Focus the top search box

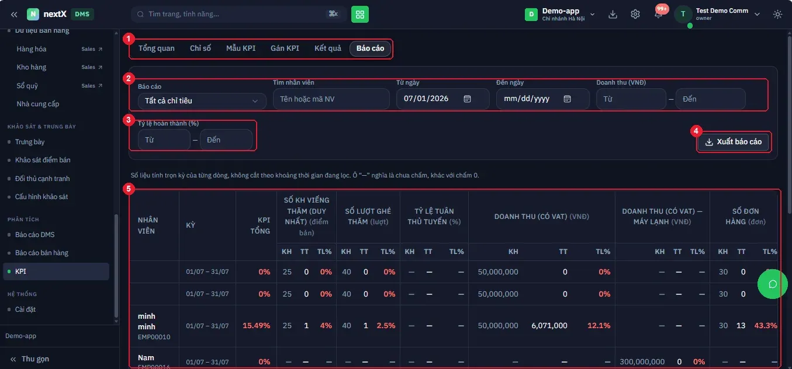point(238,14)
